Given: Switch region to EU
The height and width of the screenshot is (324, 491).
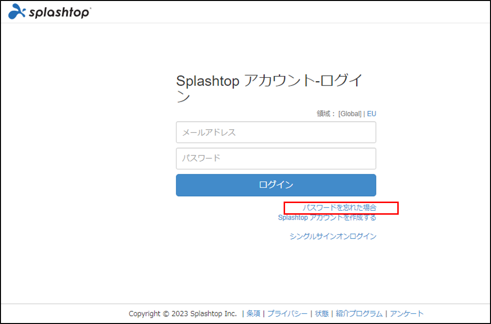Looking at the screenshot, I should (x=372, y=114).
